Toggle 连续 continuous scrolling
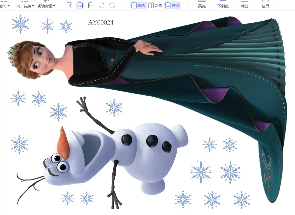This screenshot has width=295, height=215. pos(172,5)
